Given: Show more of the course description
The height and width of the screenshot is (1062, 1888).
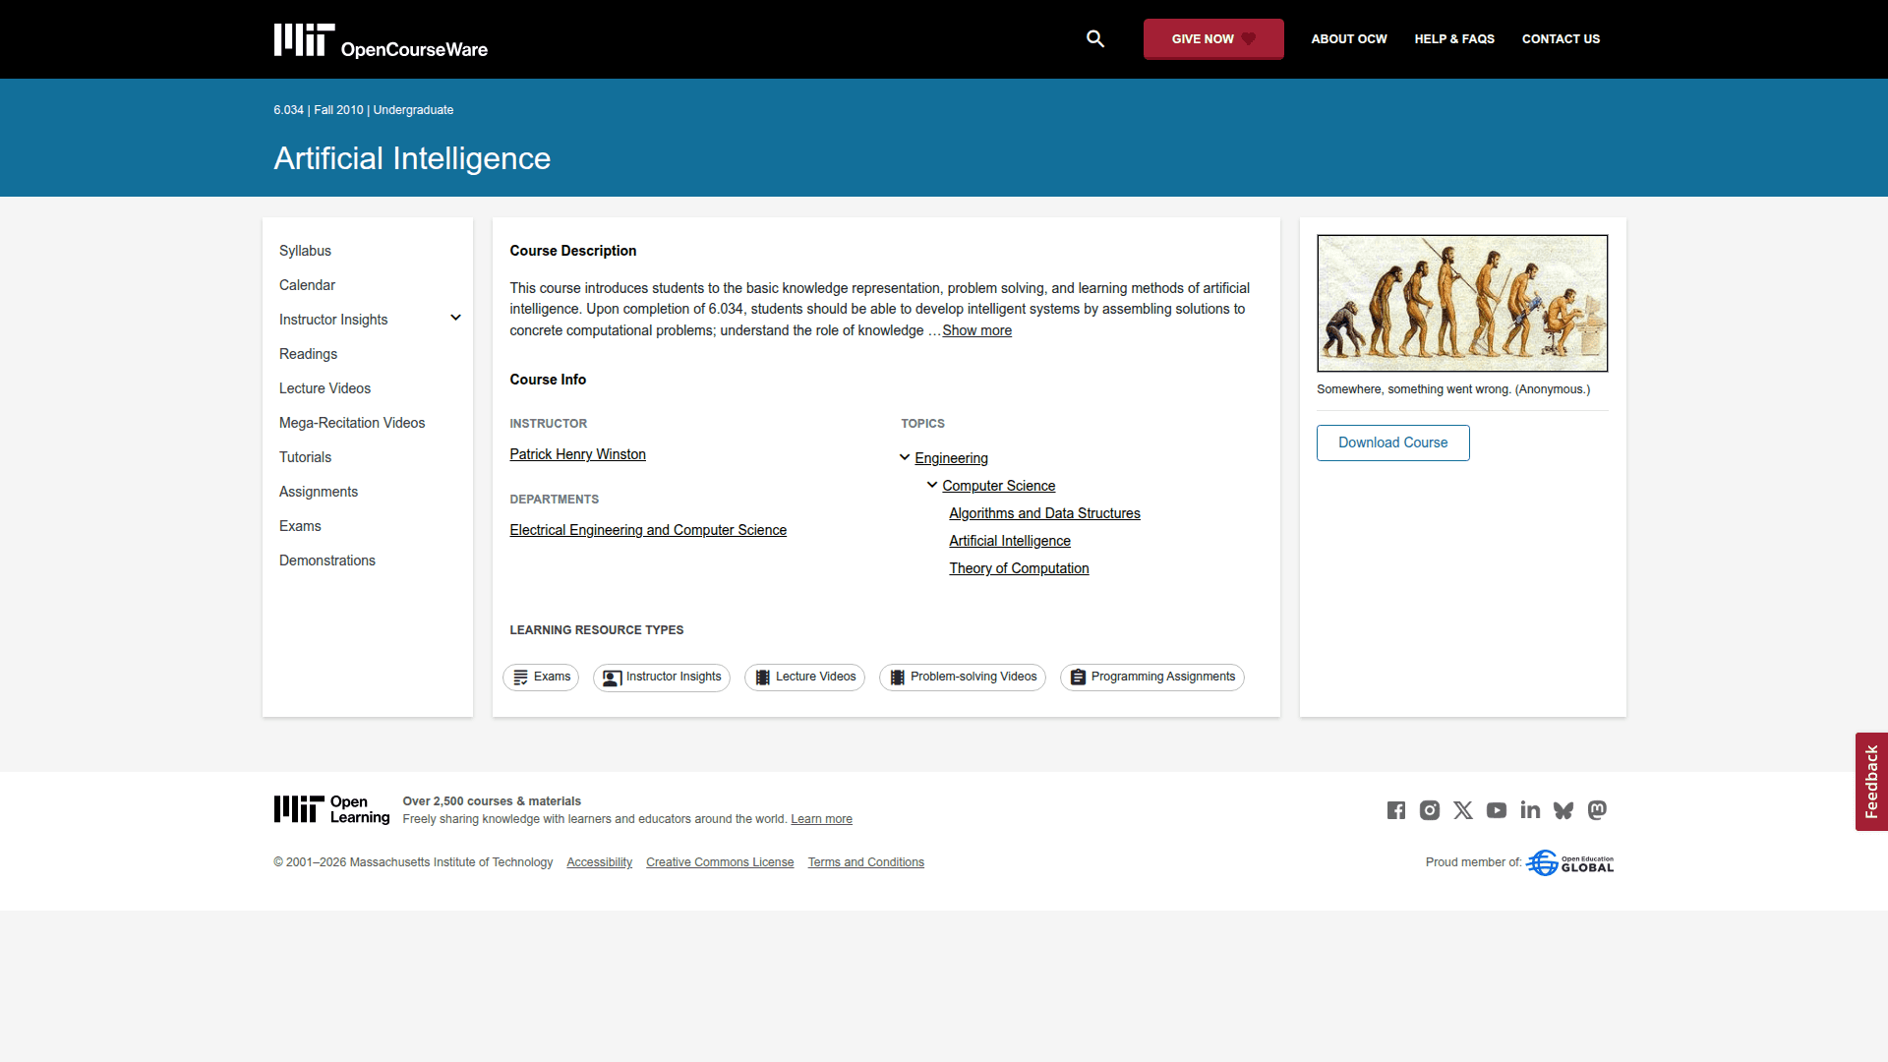Looking at the screenshot, I should 976,330.
